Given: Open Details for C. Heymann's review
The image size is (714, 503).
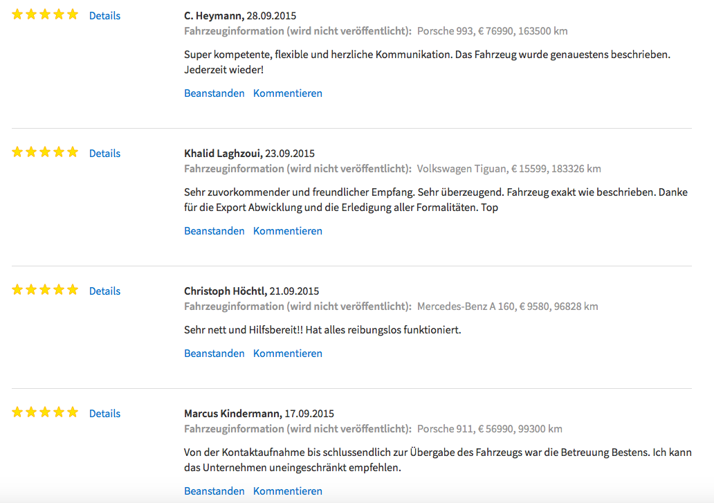Looking at the screenshot, I should 104,15.
